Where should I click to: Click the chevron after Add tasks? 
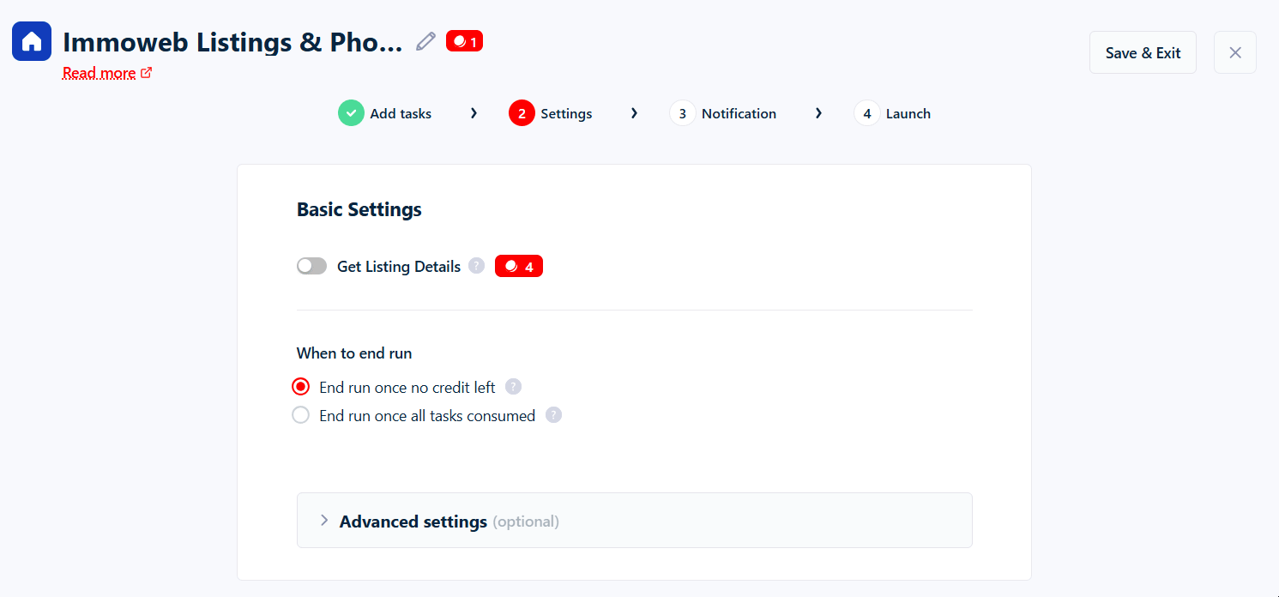pos(474,113)
